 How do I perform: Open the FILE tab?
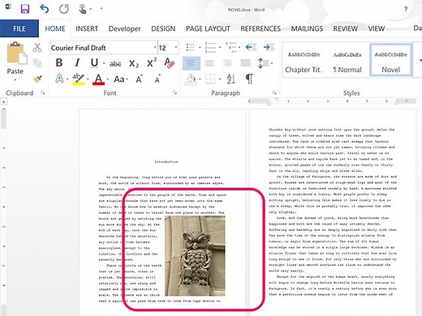tap(19, 28)
